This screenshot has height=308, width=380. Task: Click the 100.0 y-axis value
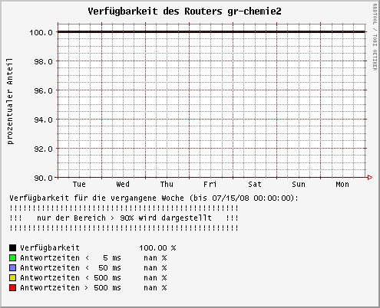tap(41, 32)
